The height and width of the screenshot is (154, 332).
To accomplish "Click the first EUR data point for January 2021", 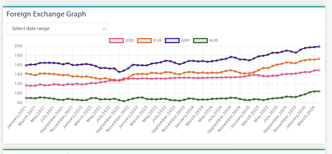I will 26,74.
